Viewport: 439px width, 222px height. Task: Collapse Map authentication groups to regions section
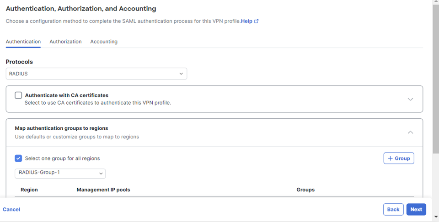[x=411, y=132]
